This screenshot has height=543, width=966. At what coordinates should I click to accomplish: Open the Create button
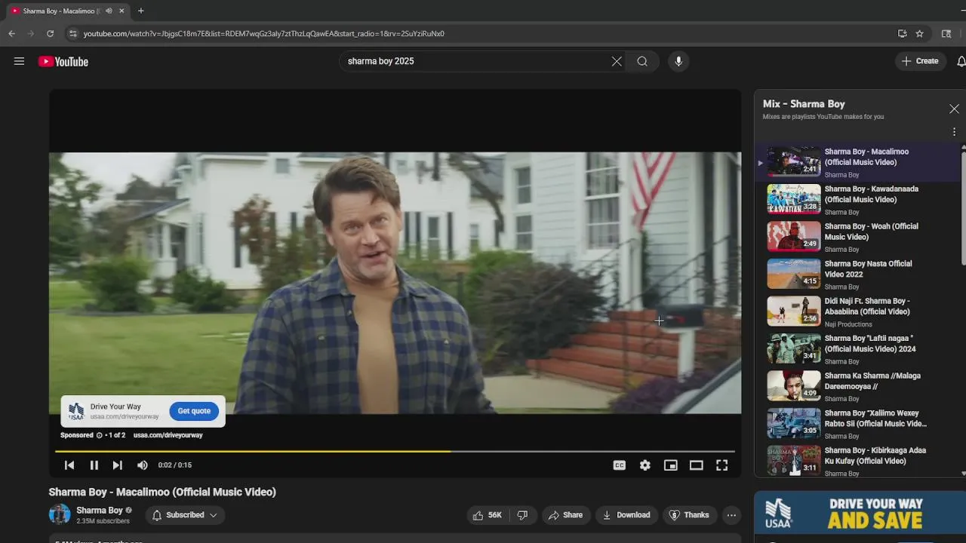(920, 61)
